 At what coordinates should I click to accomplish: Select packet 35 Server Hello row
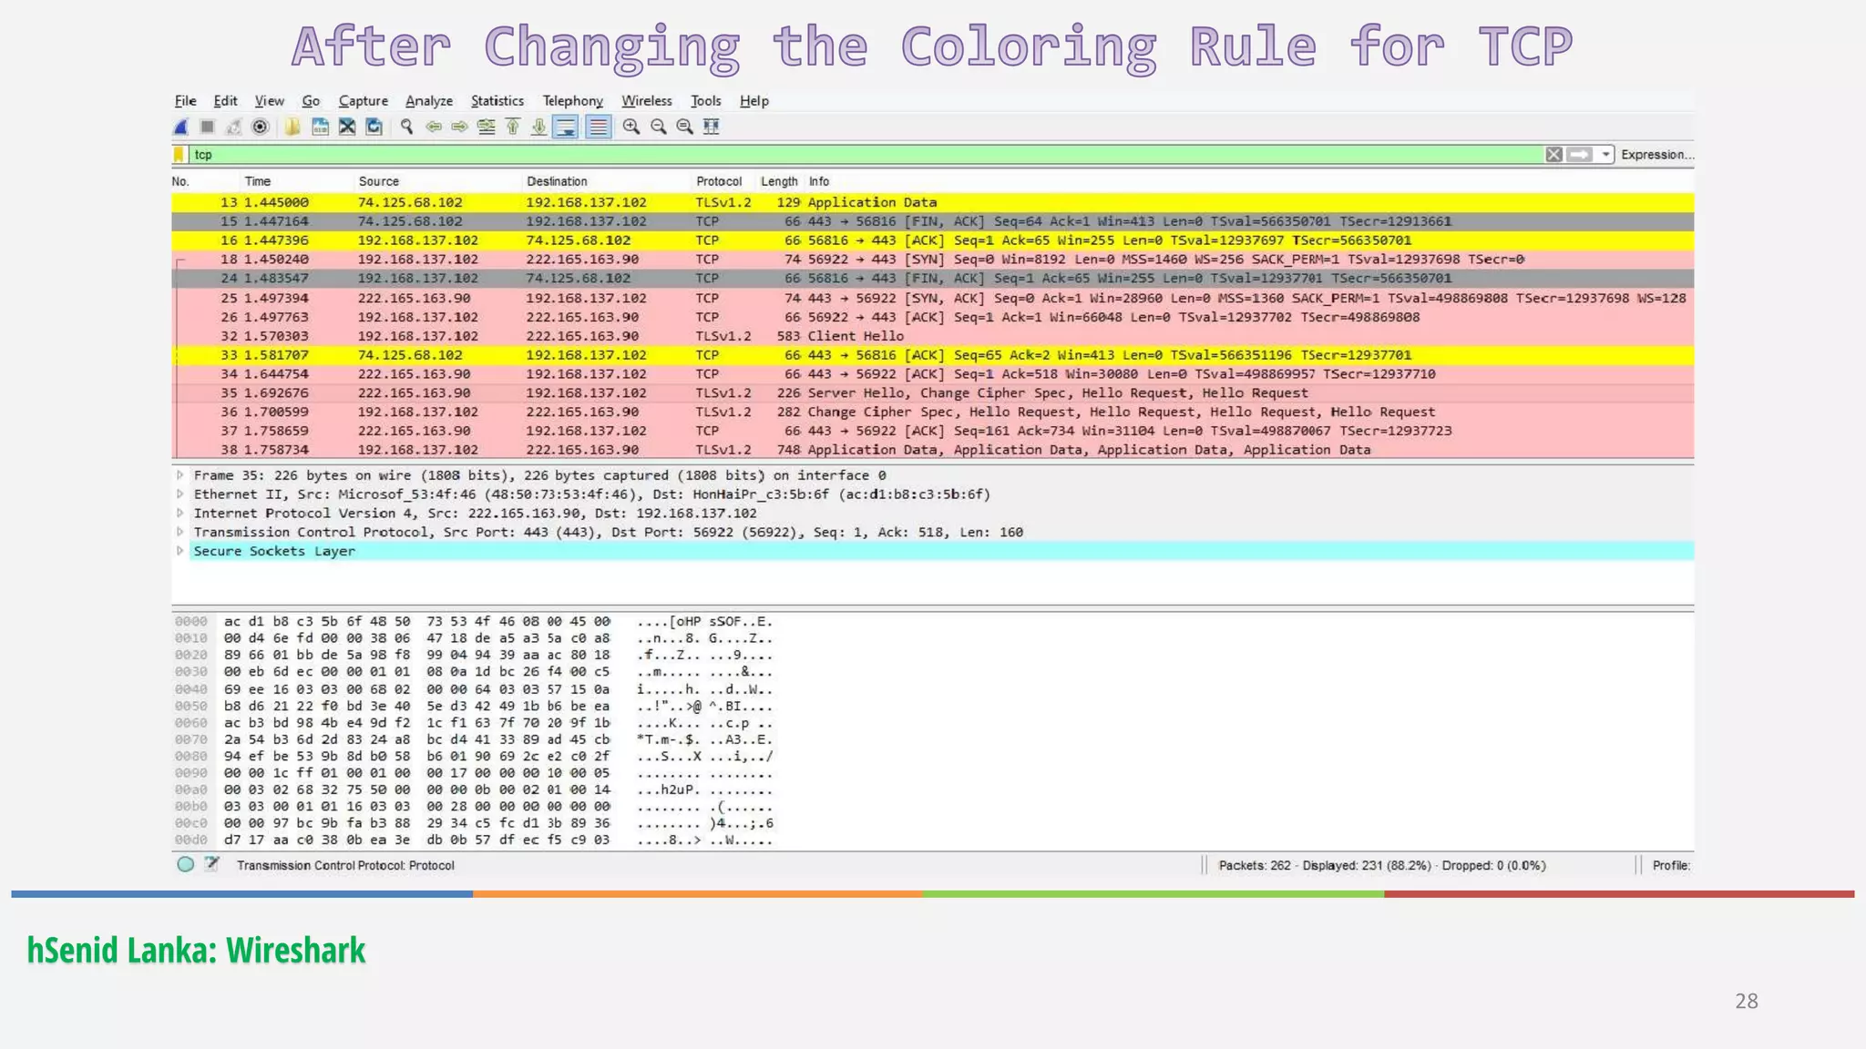[933, 393]
